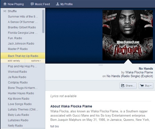Open the No Hands (Radio Single) album link
The height and width of the screenshot is (129, 155).
click(x=130, y=76)
